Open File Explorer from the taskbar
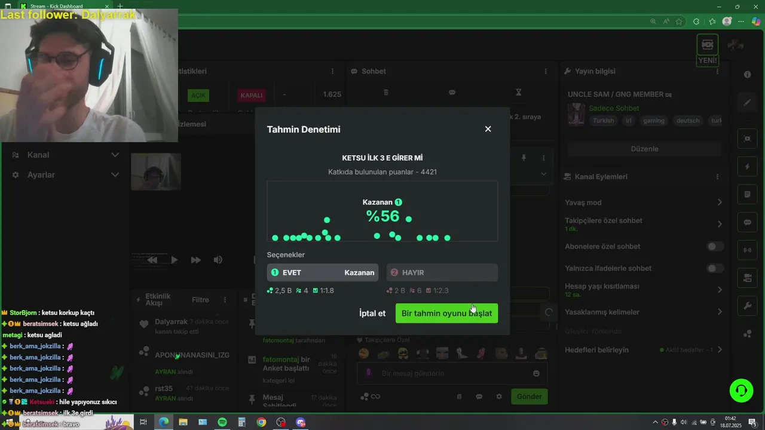This screenshot has width=765, height=430. (x=183, y=422)
